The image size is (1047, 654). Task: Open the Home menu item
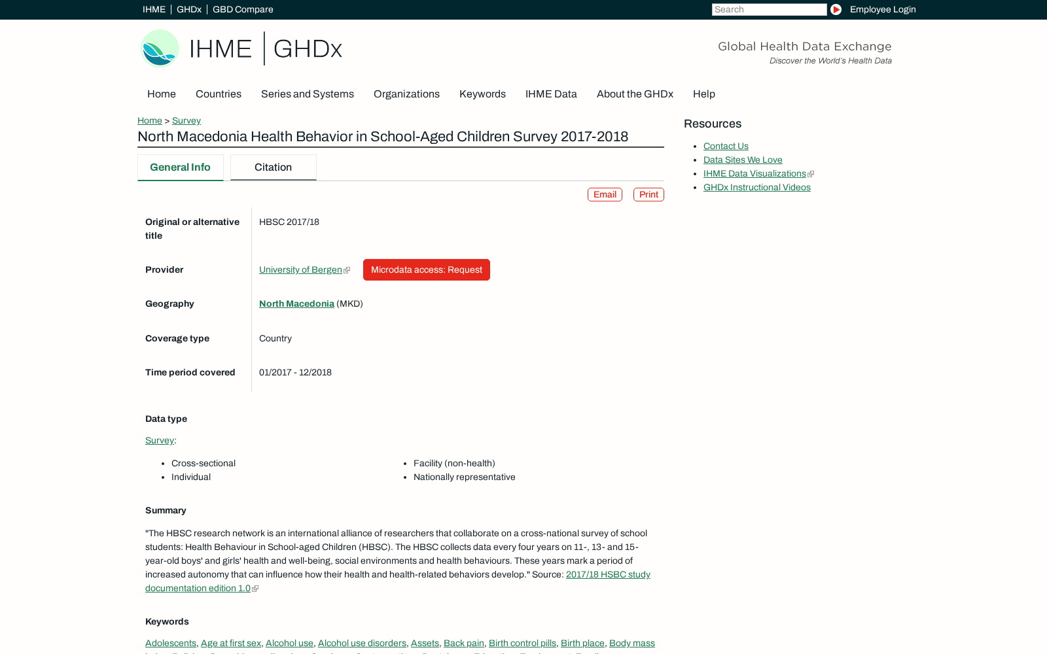coord(162,94)
